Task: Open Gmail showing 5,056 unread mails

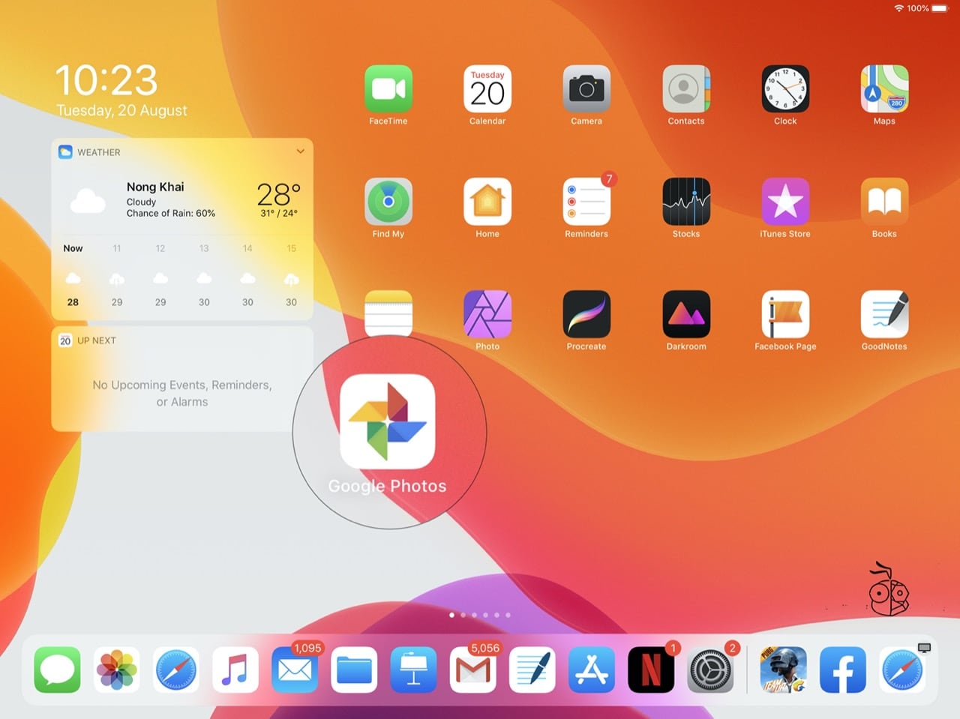Action: tap(472, 670)
